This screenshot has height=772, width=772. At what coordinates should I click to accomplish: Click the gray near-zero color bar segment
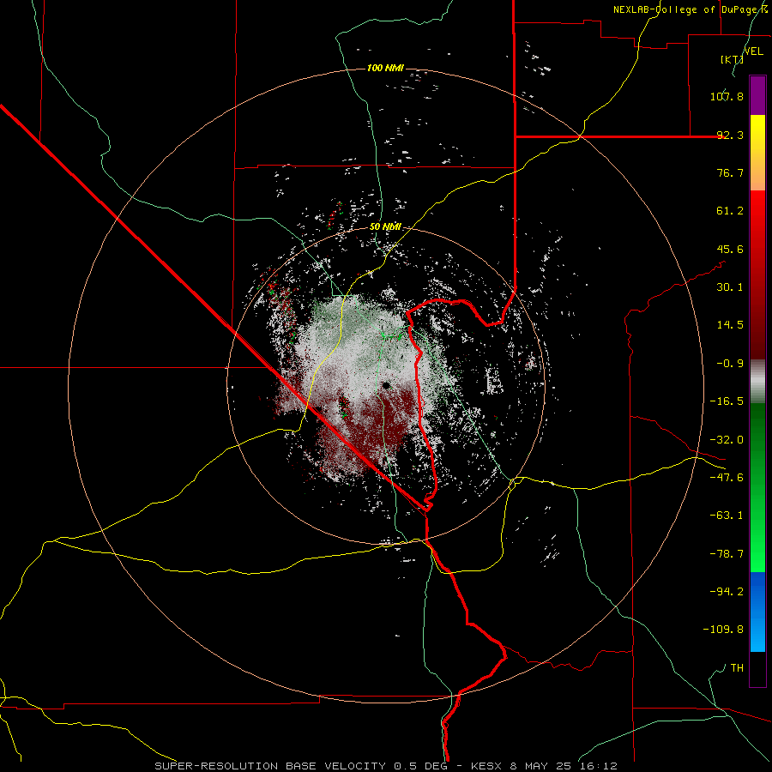tap(757, 379)
